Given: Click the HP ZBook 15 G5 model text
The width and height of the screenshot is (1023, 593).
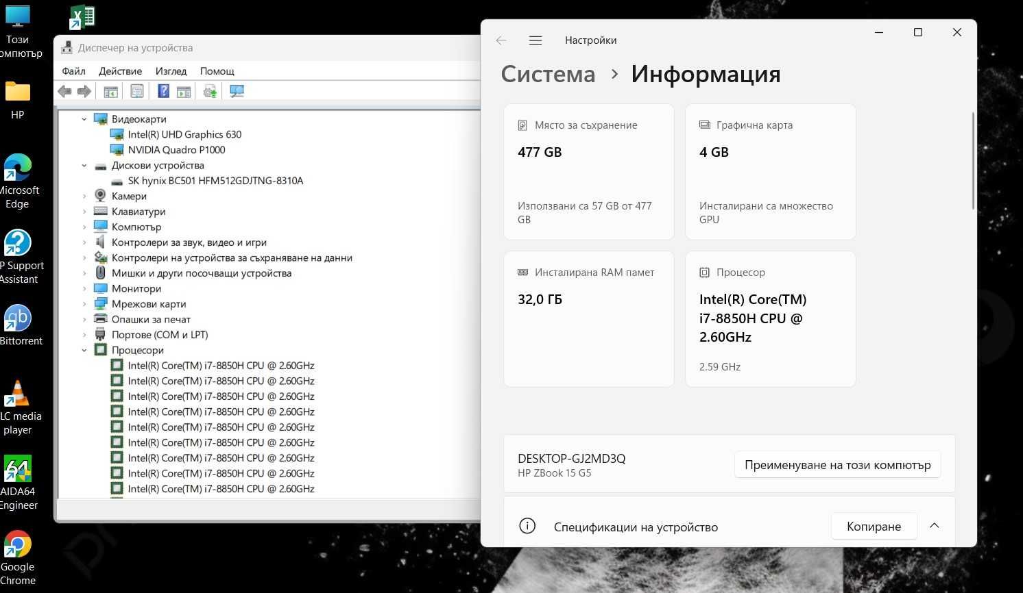Looking at the screenshot, I should click(x=554, y=473).
